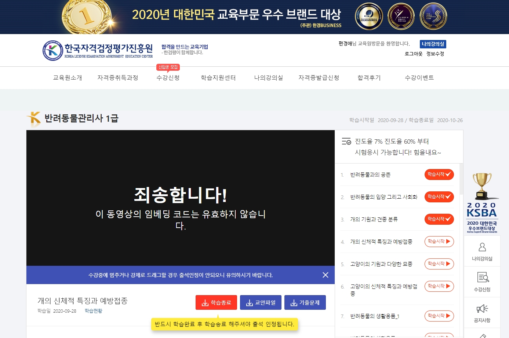
Task: Click the top 2020 brand award banner
Action: (254, 17)
